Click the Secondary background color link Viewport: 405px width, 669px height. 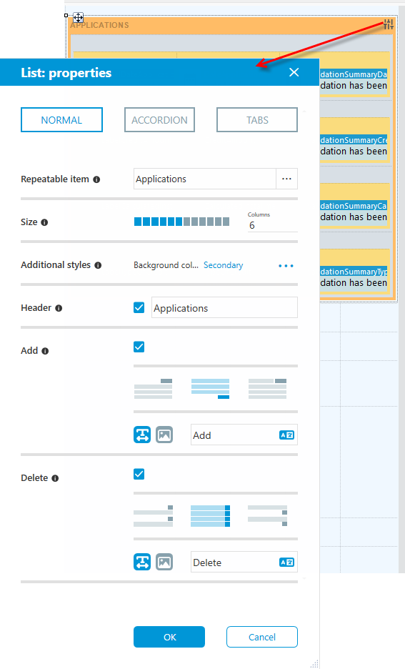(223, 265)
